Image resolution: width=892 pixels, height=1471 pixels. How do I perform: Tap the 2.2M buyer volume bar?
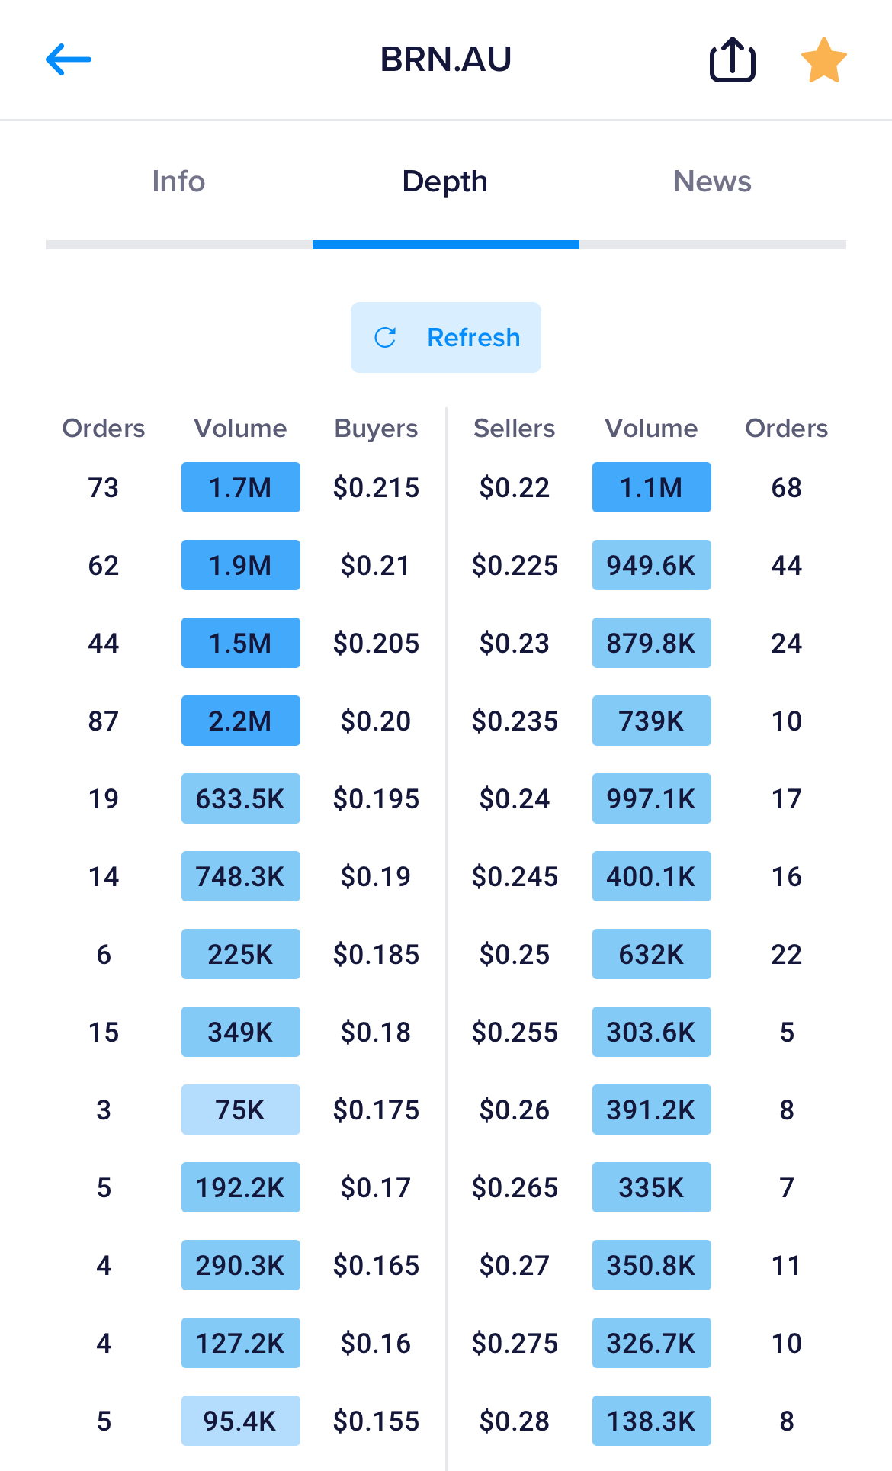pos(240,721)
